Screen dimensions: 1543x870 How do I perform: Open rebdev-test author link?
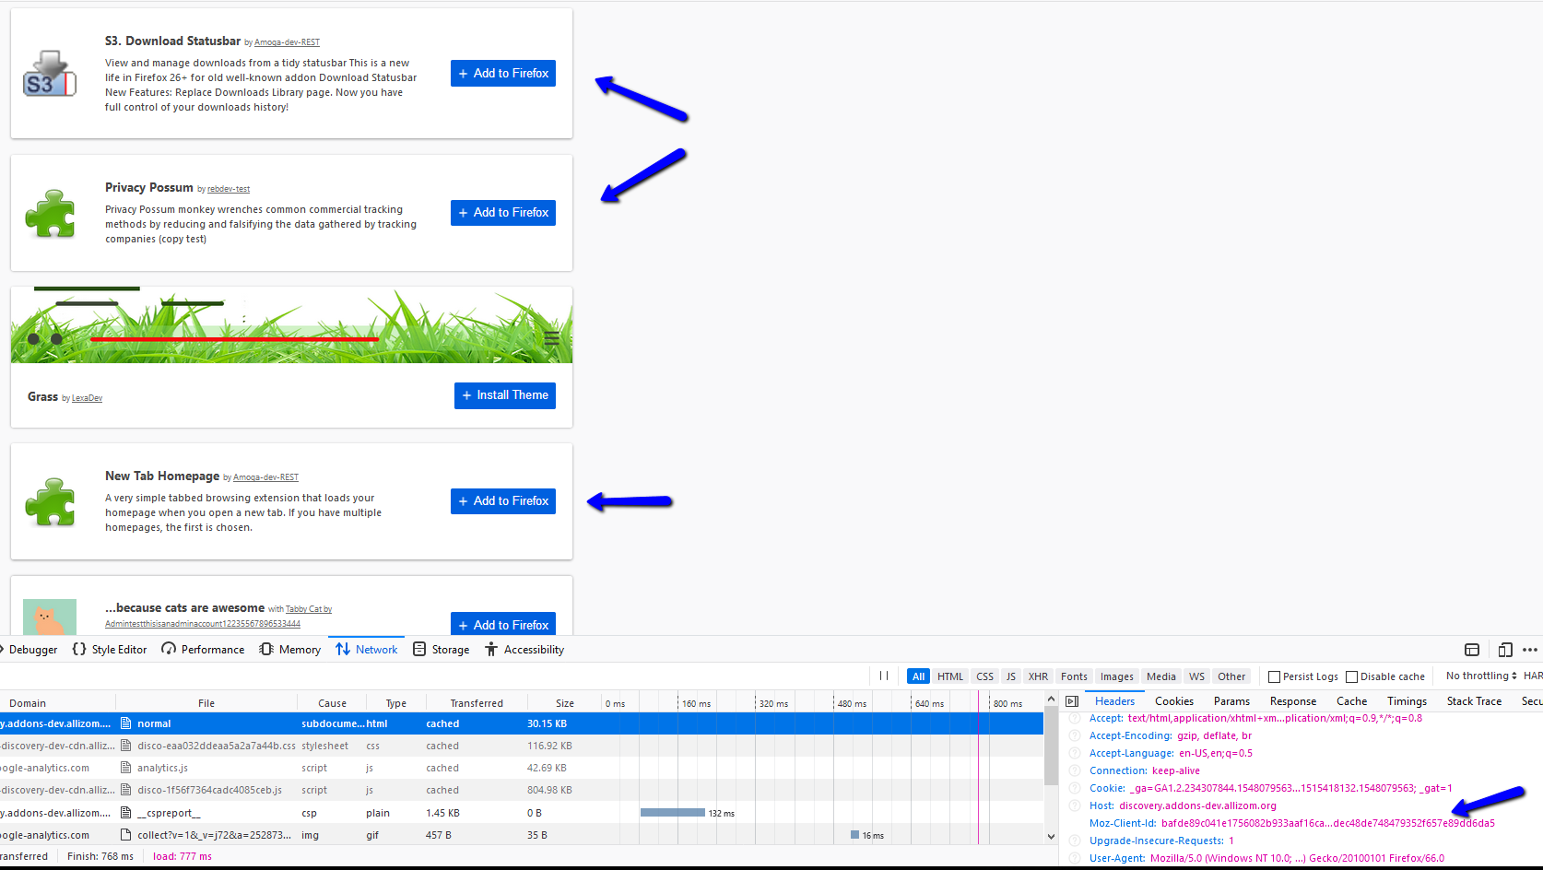tap(229, 189)
